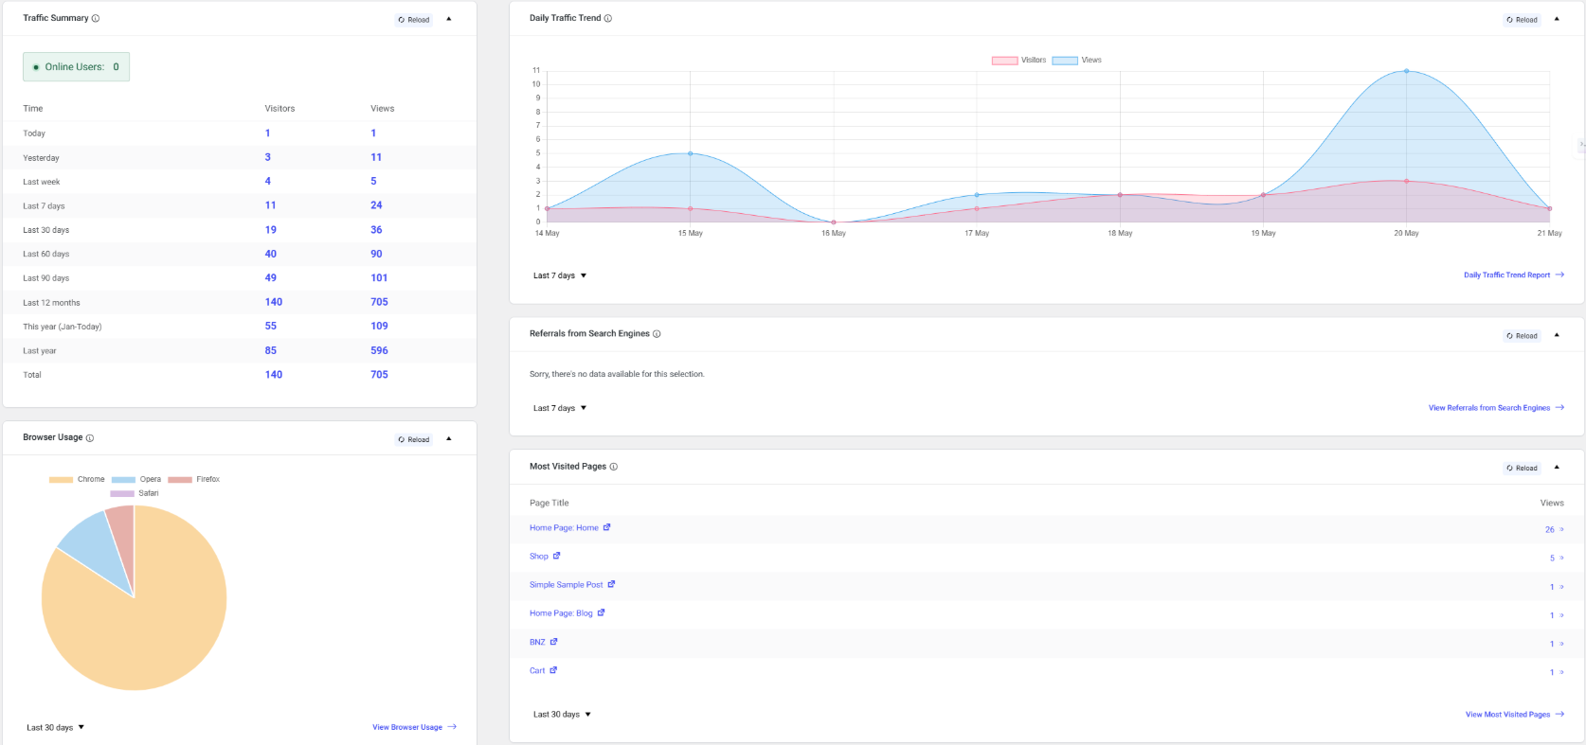Reload the Daily Traffic Trend widget

pos(1522,20)
